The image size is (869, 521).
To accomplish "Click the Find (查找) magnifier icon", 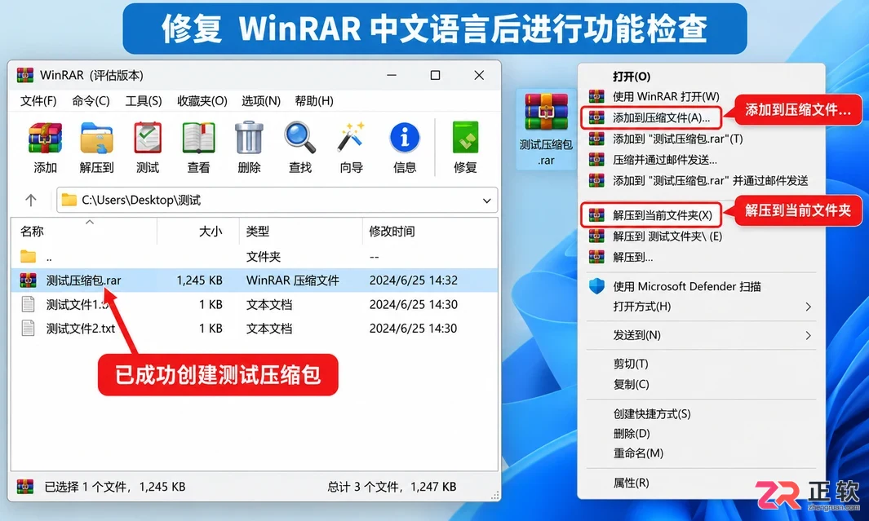I will point(299,139).
